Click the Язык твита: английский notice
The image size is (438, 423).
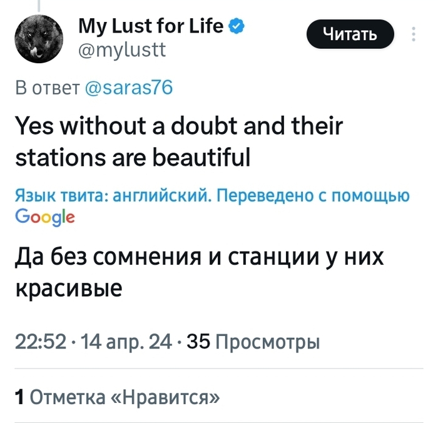point(105,196)
